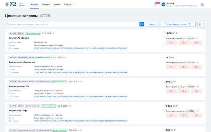Open notifications bell icon
This screenshot has height=132, width=211.
pos(156,5)
